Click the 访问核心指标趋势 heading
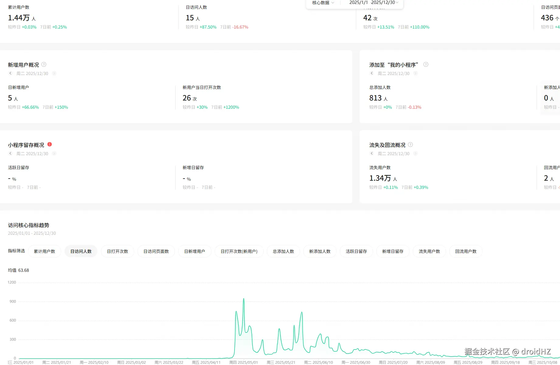Screen dimensions: 560x365 point(29,225)
